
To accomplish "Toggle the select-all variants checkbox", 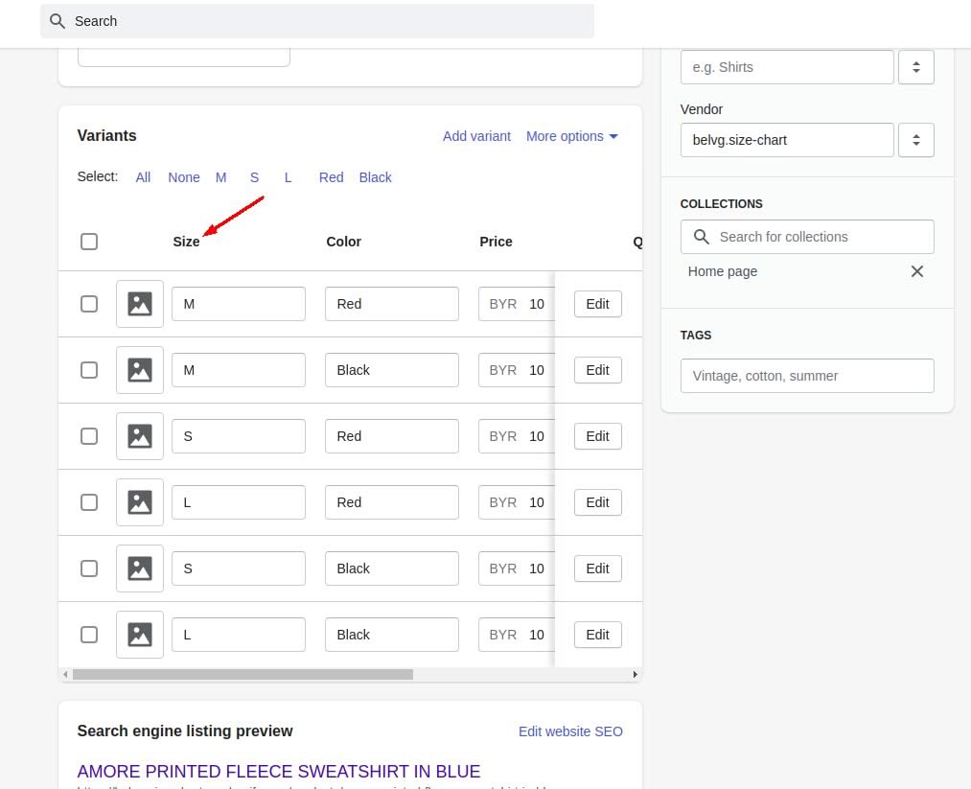I will (89, 242).
